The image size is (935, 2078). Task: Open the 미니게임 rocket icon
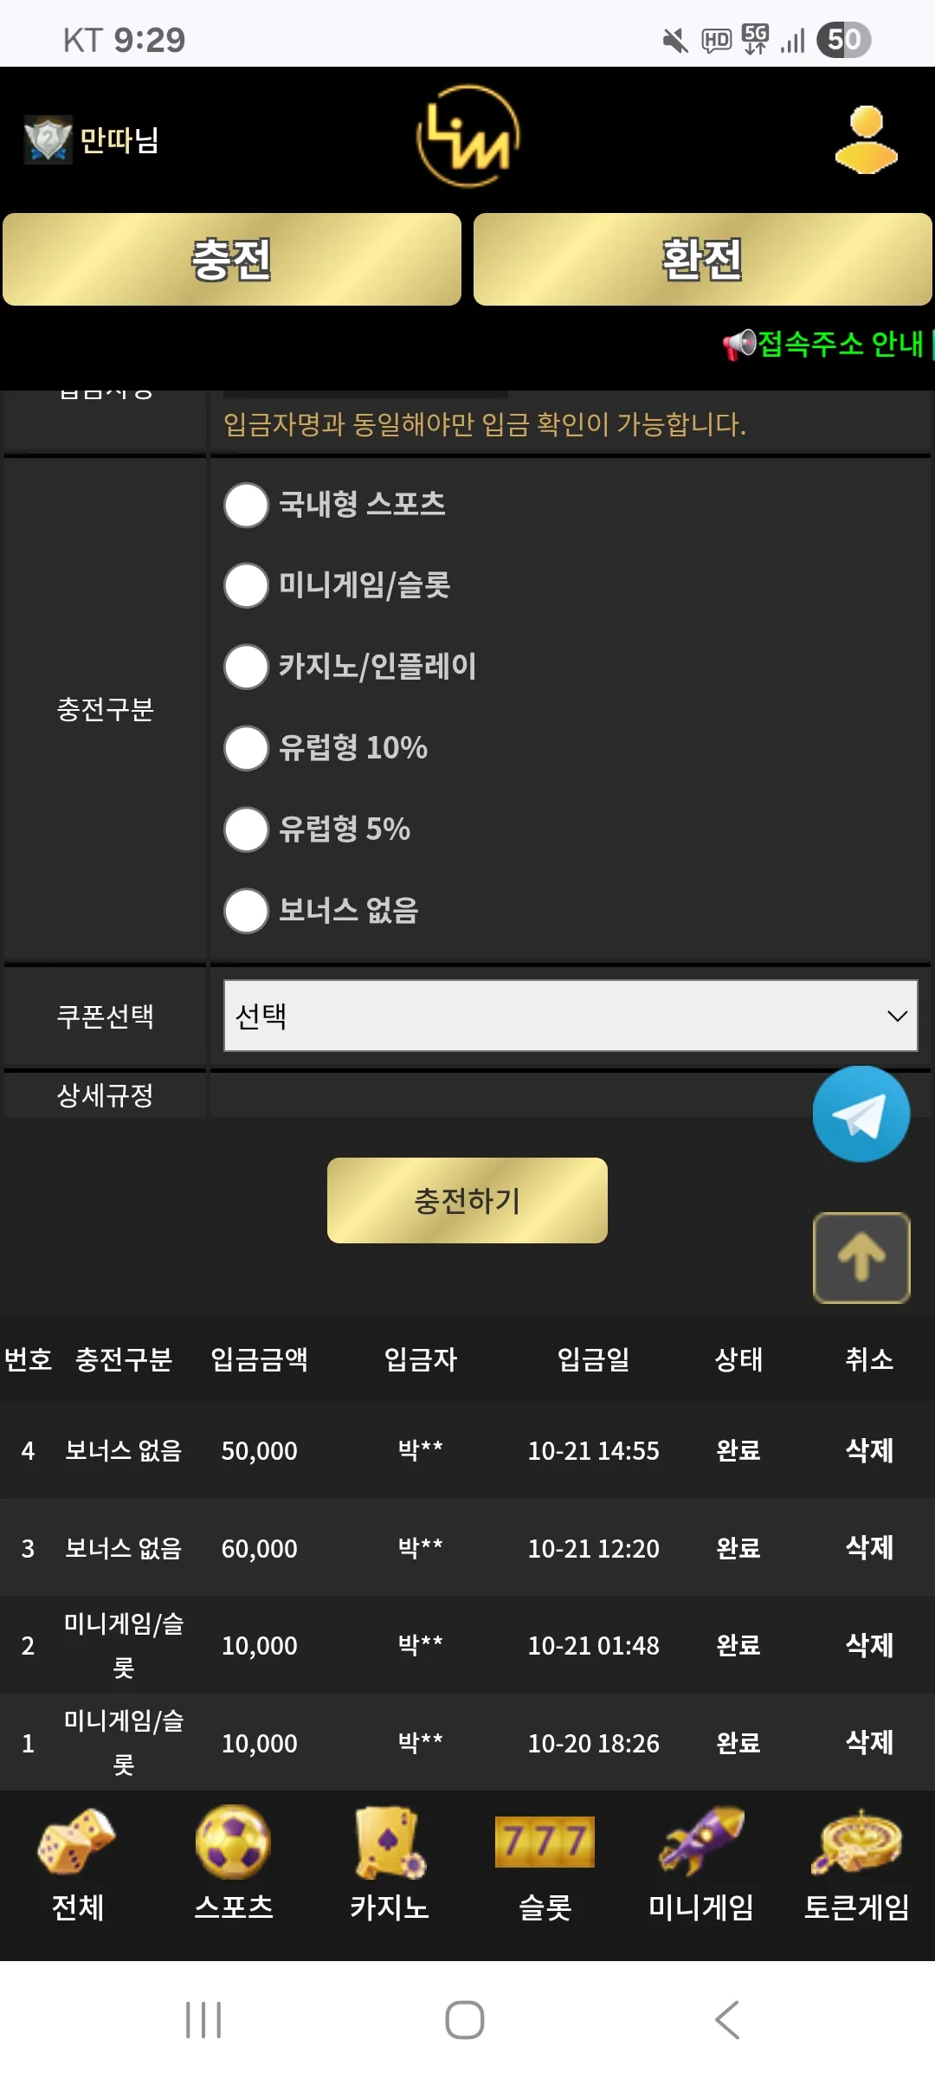700,1842
